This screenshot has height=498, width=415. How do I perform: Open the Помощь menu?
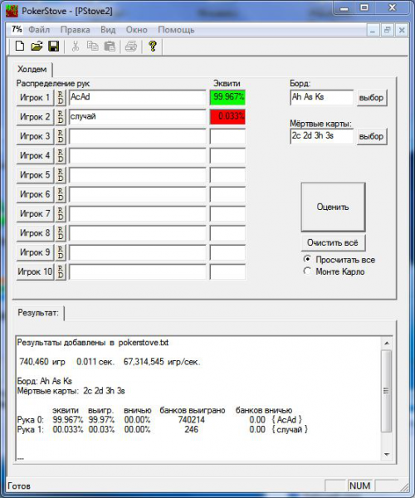point(176,30)
